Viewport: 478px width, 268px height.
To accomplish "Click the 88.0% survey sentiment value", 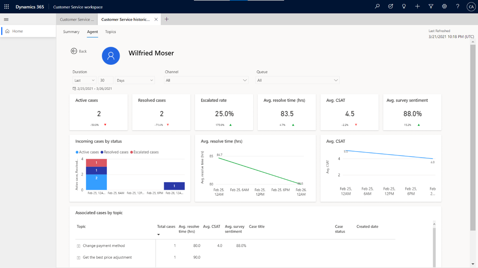I will [412, 114].
